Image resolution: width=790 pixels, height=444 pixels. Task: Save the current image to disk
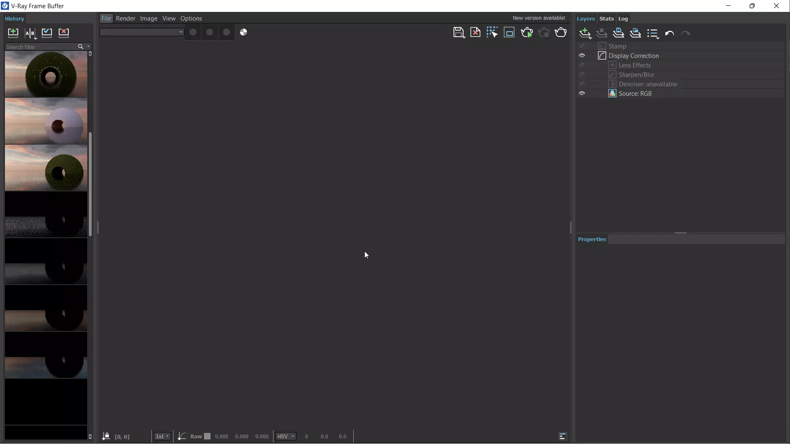(x=459, y=32)
